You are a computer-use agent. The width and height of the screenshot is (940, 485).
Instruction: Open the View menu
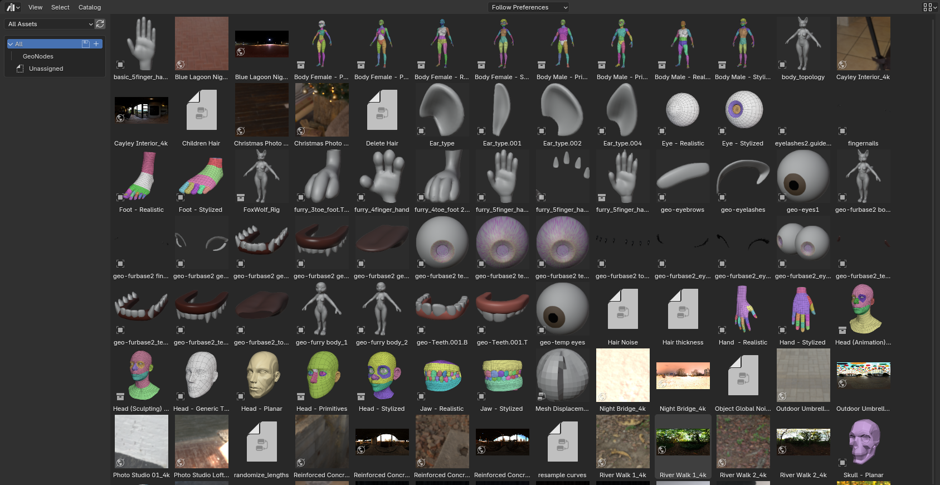click(x=35, y=7)
